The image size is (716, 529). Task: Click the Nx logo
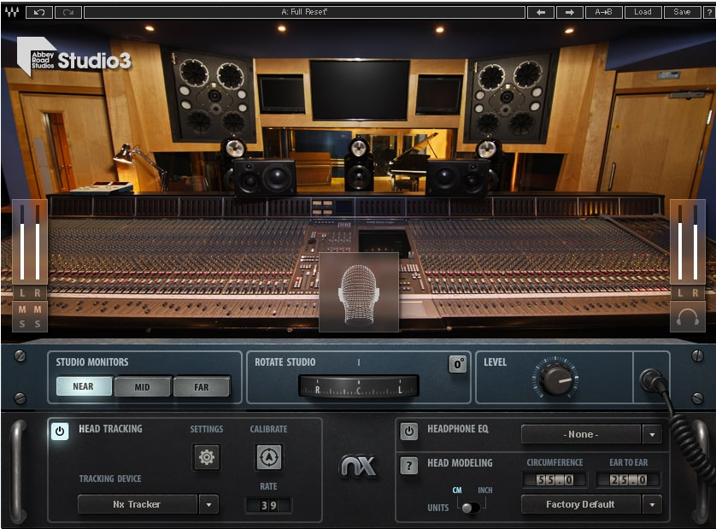pos(358,467)
